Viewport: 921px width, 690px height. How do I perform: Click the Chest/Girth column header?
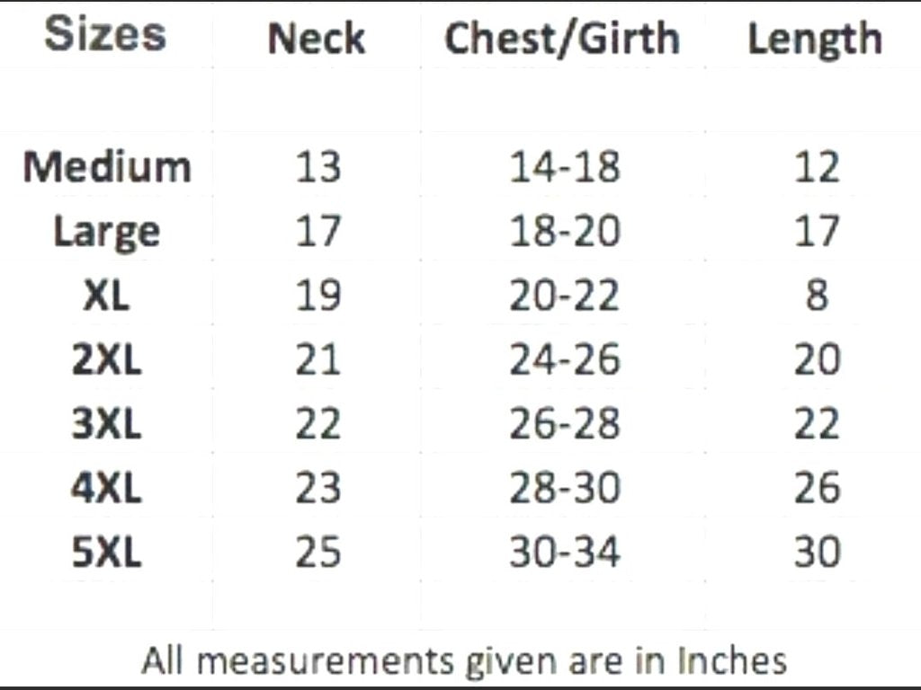click(x=562, y=39)
